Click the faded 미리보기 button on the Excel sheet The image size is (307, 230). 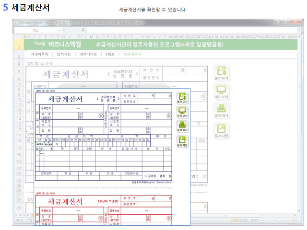[x=222, y=92]
